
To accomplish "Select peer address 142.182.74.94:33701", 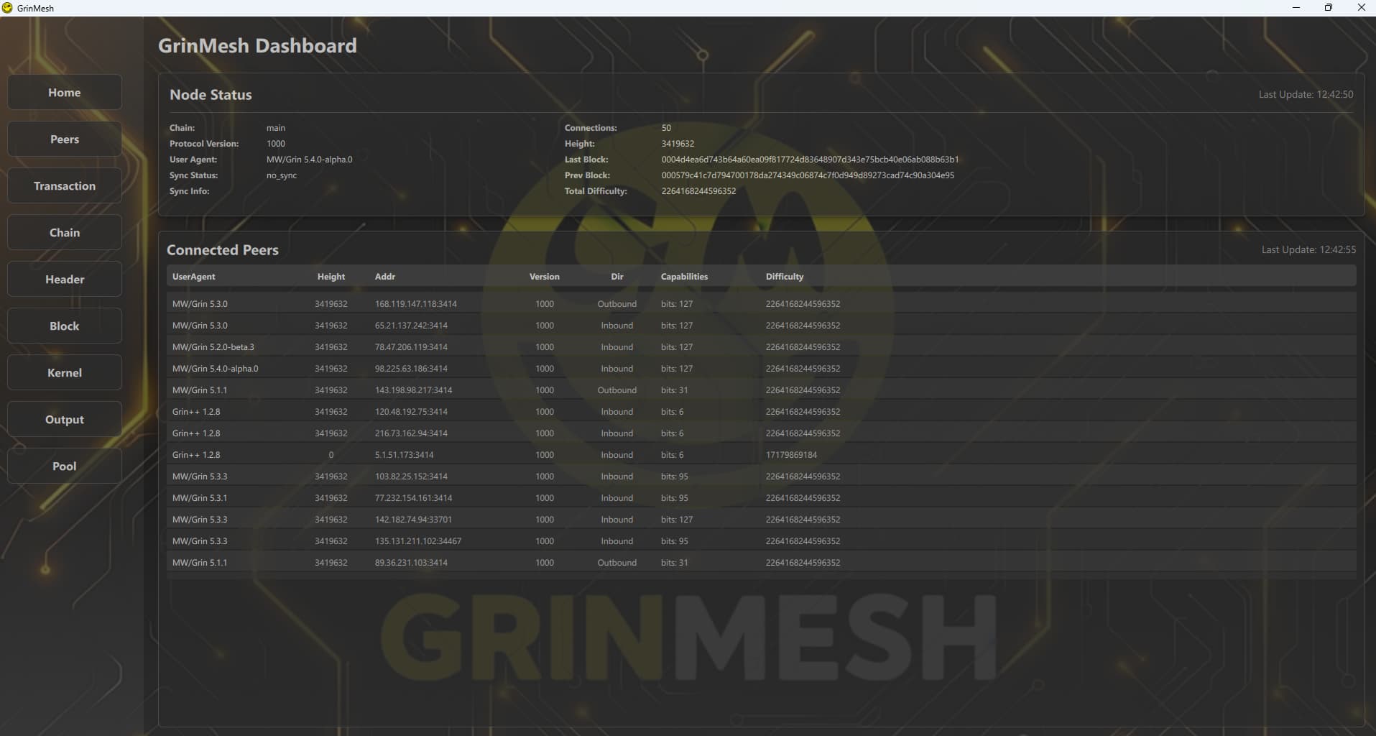I will pos(413,520).
